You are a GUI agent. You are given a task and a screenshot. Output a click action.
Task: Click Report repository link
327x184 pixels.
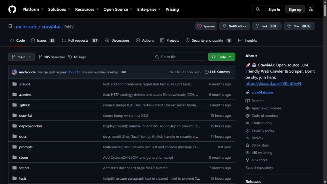click(x=259, y=167)
